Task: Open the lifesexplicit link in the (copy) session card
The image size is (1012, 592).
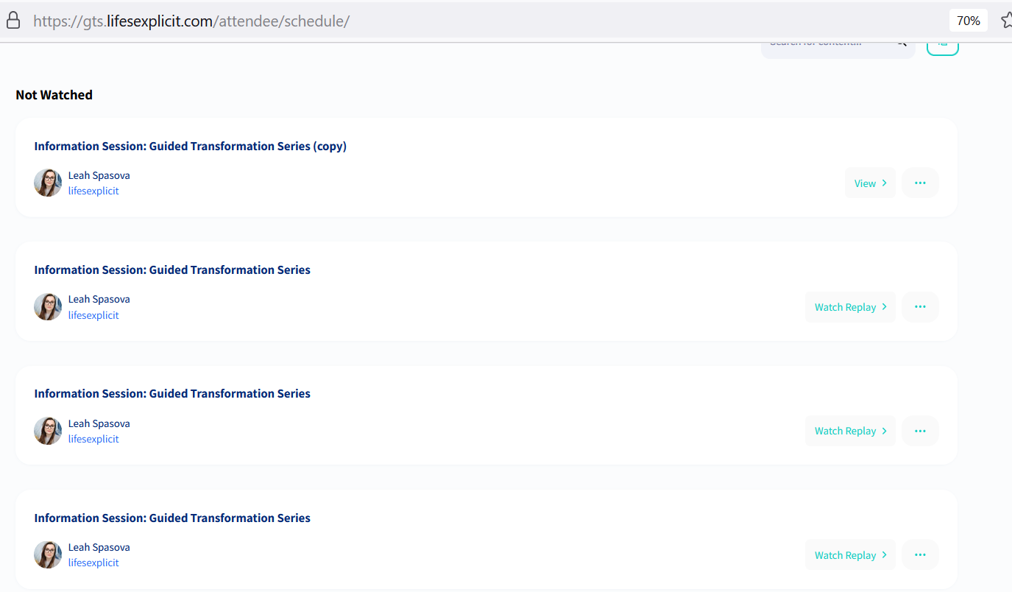Action: click(93, 191)
